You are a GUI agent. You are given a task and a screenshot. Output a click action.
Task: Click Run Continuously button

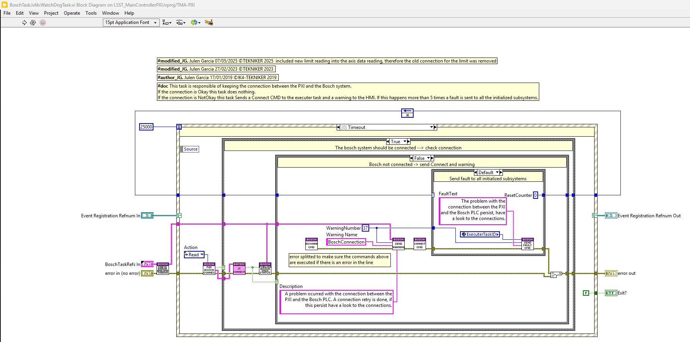33,23
